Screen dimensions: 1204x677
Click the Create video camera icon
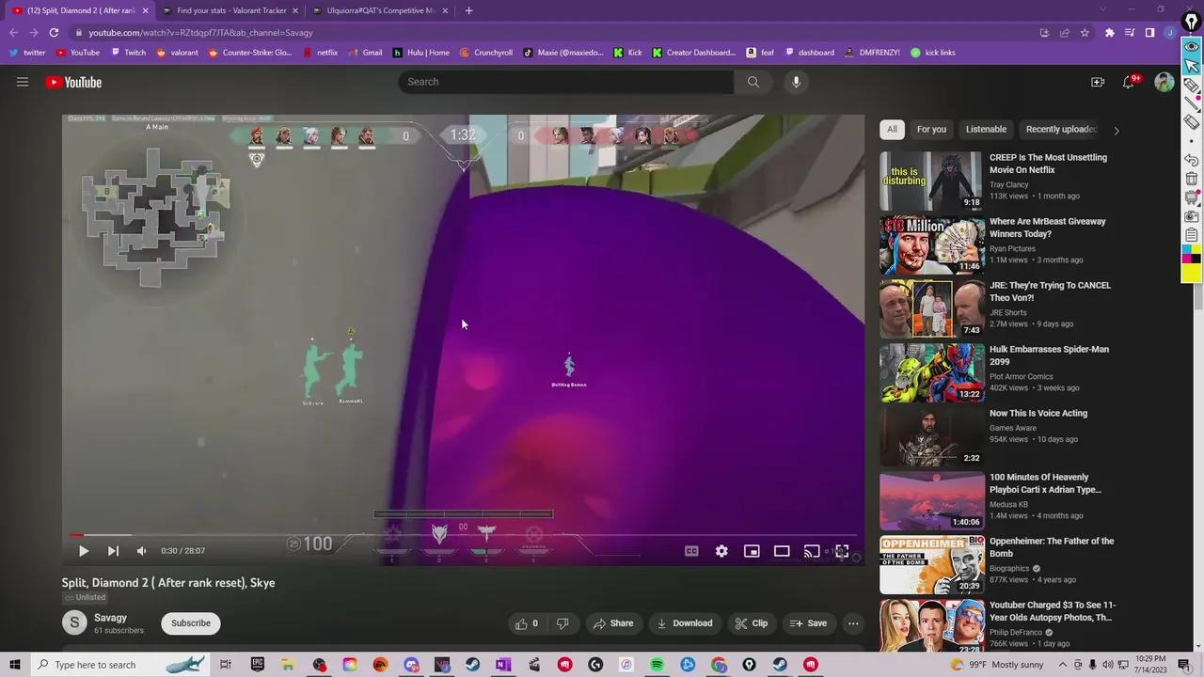pos(1098,82)
